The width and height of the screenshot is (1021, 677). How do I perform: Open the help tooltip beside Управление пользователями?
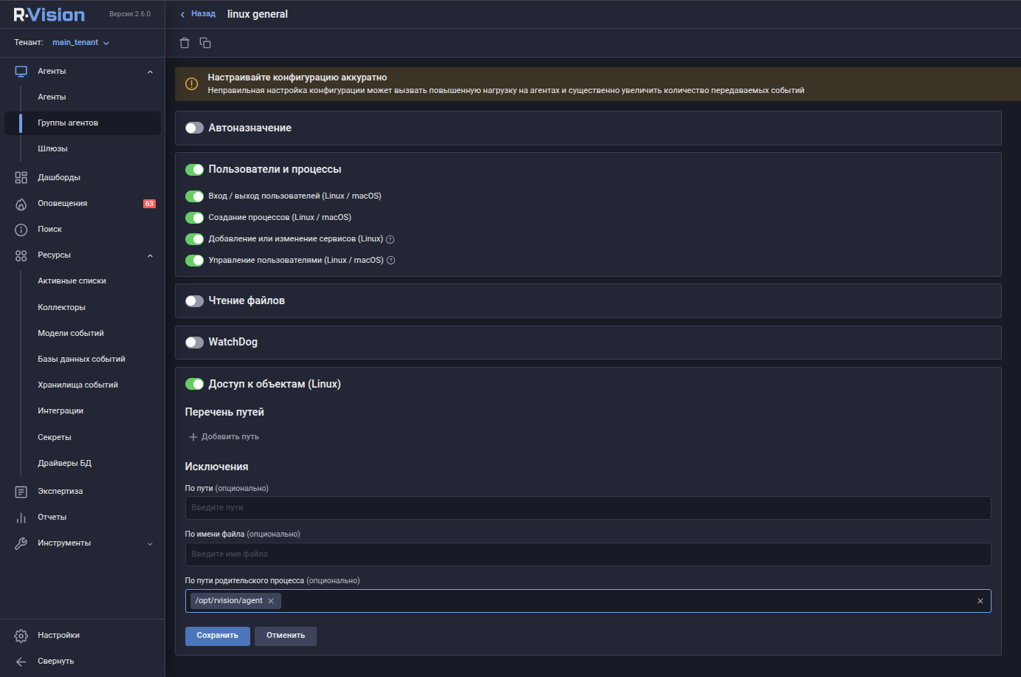pyautogui.click(x=390, y=260)
